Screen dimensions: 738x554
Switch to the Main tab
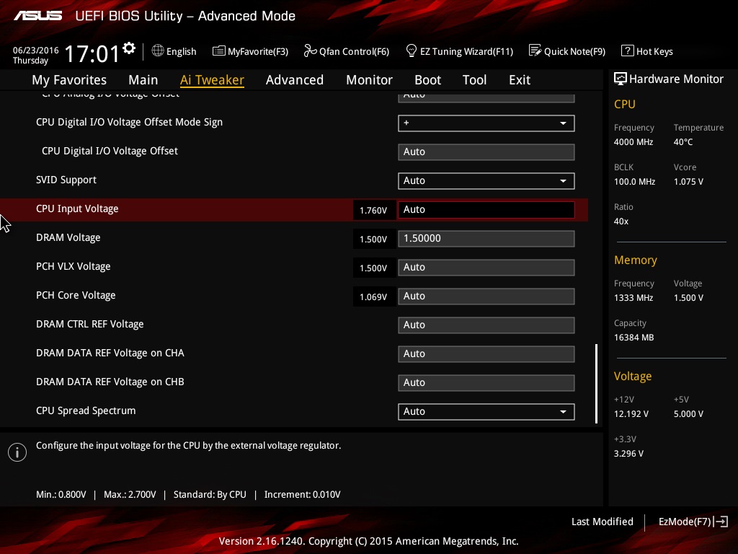[x=143, y=80]
